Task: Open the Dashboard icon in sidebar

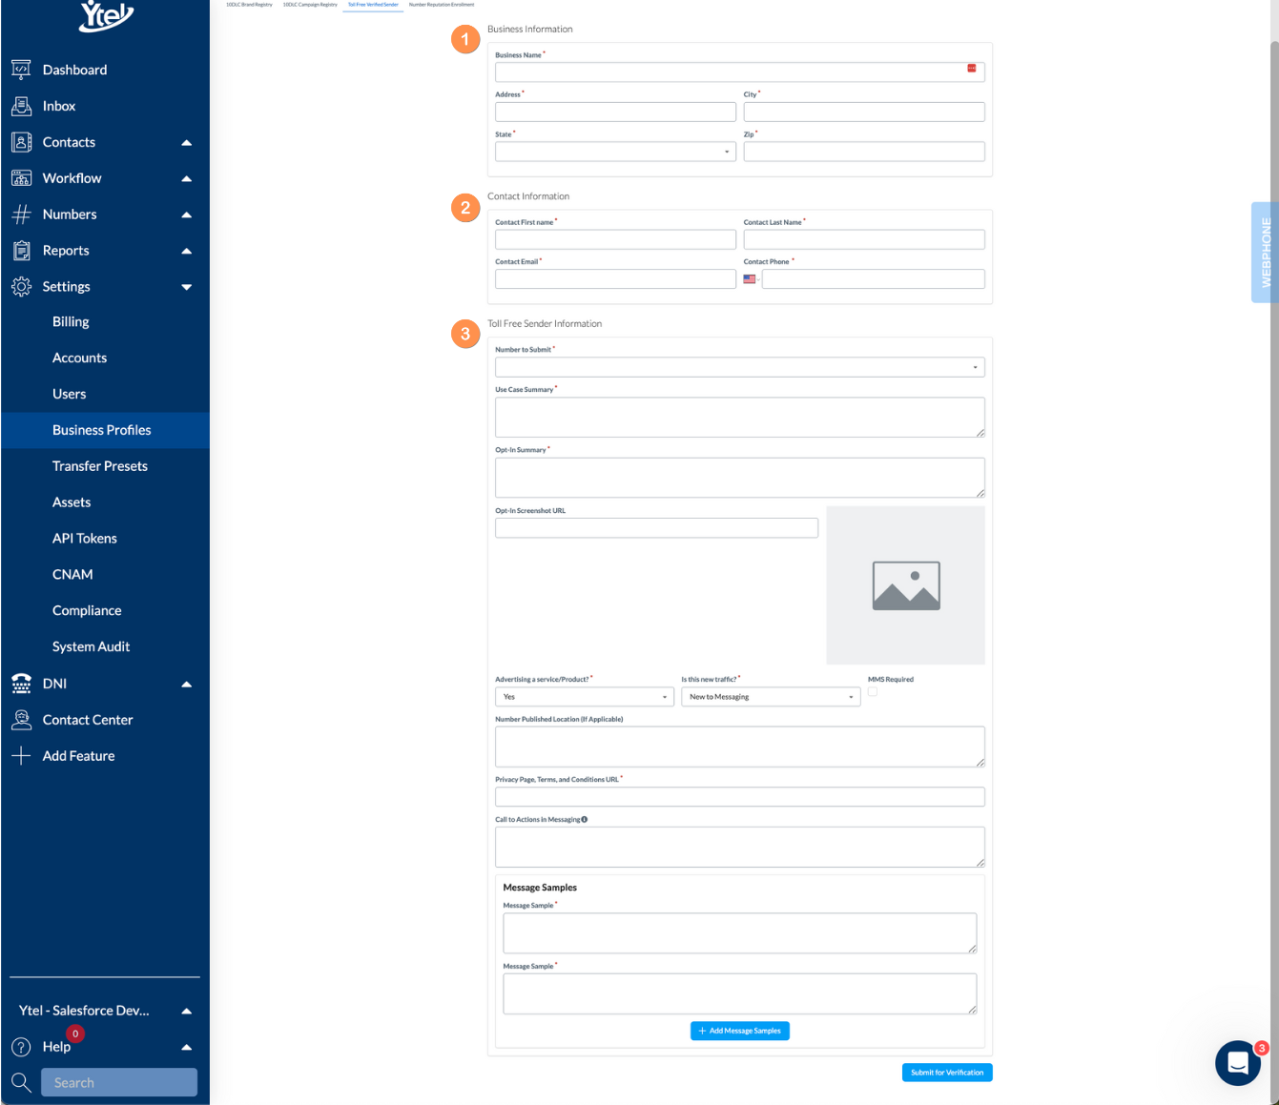Action: click(21, 69)
